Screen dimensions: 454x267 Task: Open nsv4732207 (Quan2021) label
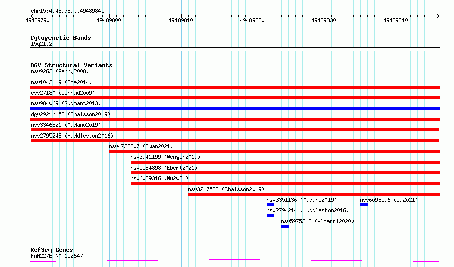(x=141, y=146)
